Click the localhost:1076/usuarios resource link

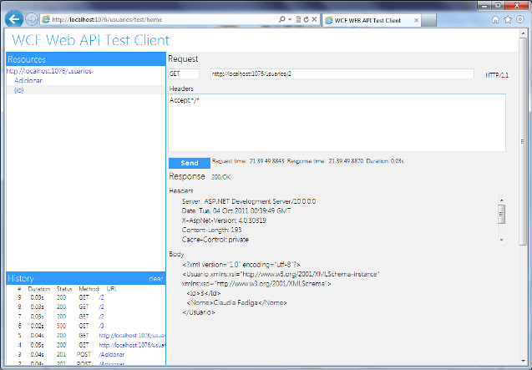[48, 71]
